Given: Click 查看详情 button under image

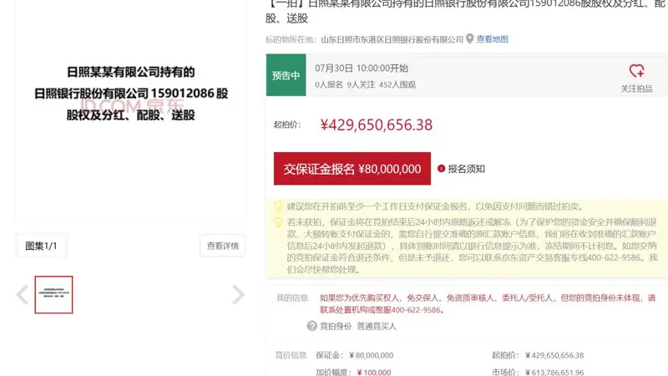Looking at the screenshot, I should click(x=222, y=246).
